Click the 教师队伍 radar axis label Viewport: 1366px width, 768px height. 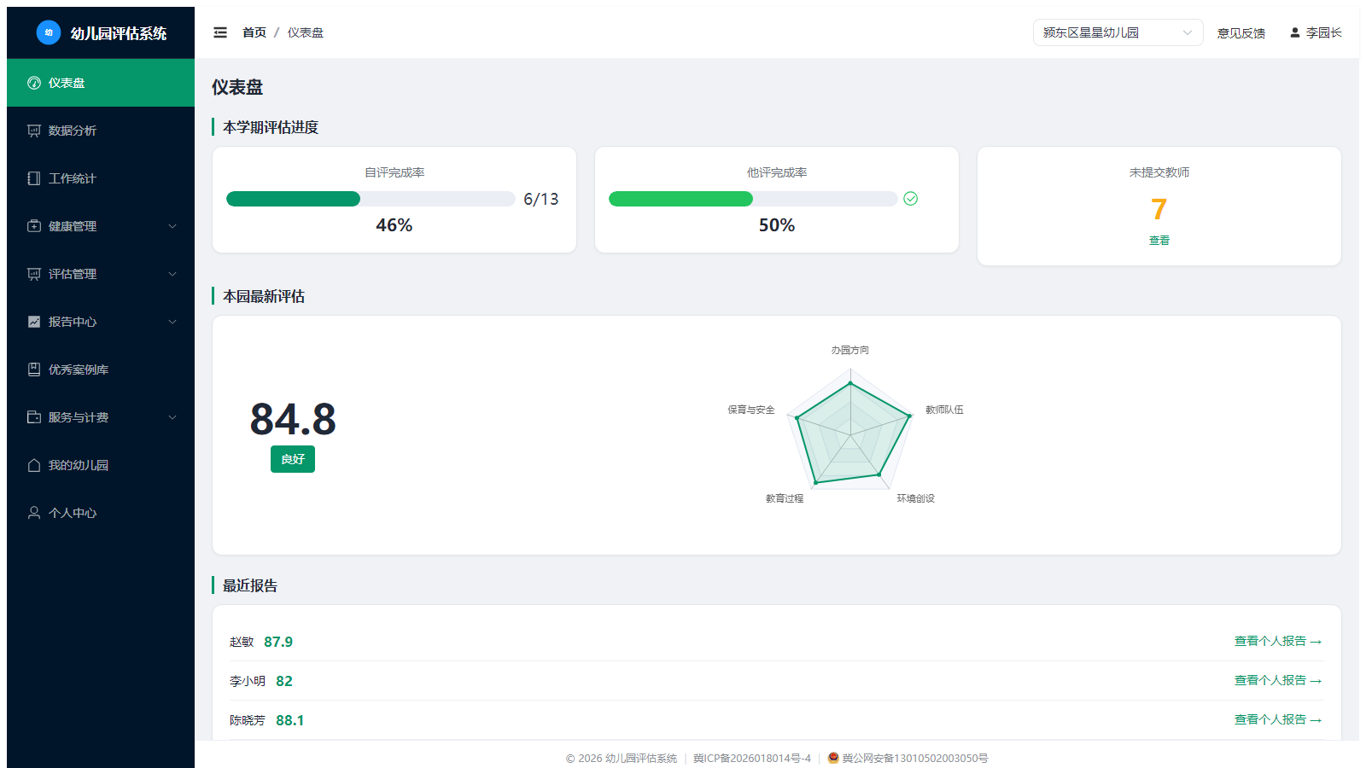click(945, 410)
